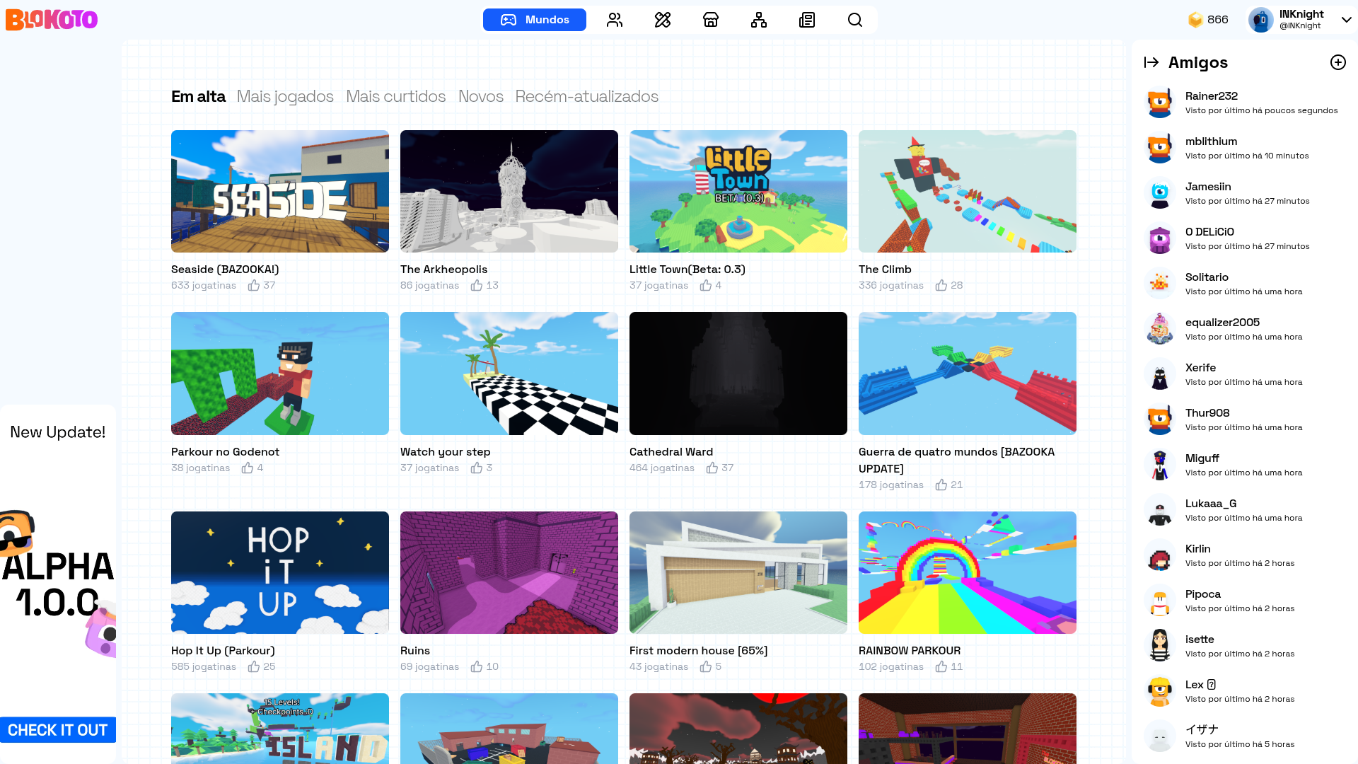The width and height of the screenshot is (1358, 764).
Task: Open the Little Town thumbnail
Action: pyautogui.click(x=738, y=191)
